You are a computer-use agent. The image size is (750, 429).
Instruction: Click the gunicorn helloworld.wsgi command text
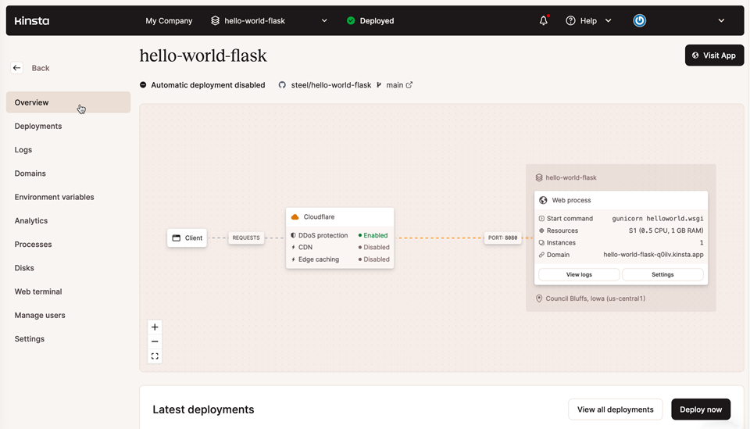pos(658,219)
